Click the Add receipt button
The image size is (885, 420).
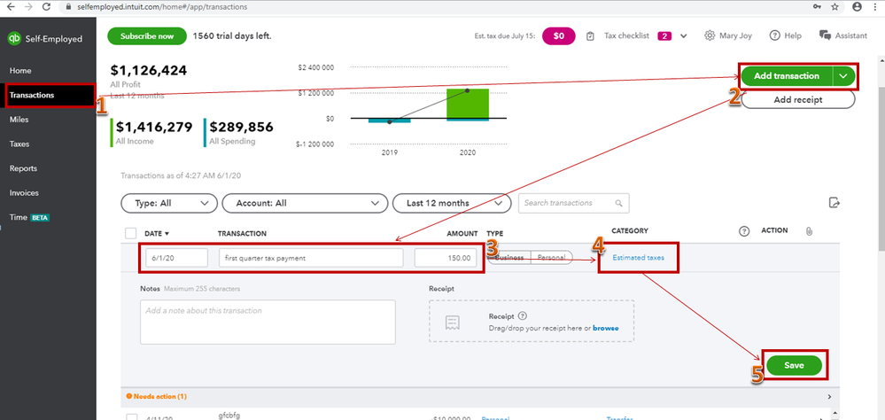pyautogui.click(x=797, y=99)
